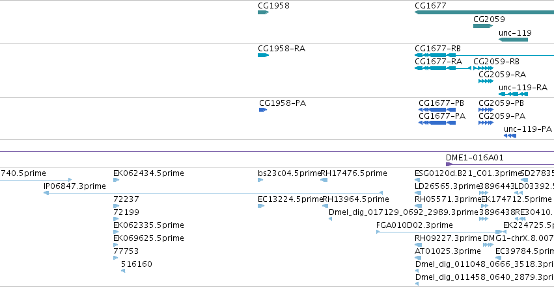Select the CG1958-PA protein glyph
The height and width of the screenshot is (287, 554).
click(x=263, y=110)
